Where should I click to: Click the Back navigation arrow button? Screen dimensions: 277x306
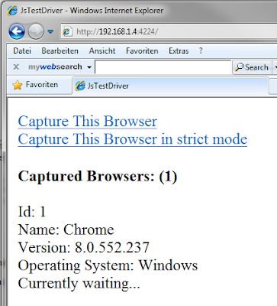pos(17,31)
